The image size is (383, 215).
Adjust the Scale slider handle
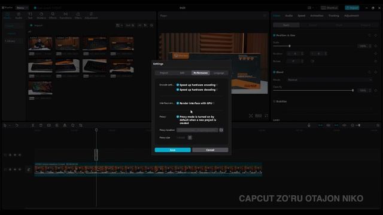pyautogui.click(x=290, y=46)
